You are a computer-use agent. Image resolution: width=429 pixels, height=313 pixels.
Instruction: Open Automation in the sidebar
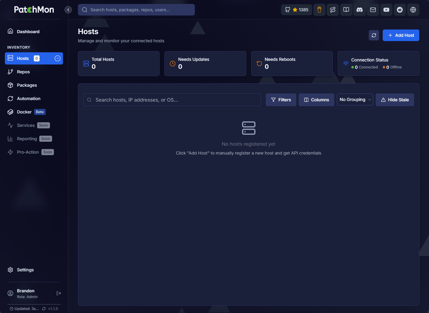34,99
